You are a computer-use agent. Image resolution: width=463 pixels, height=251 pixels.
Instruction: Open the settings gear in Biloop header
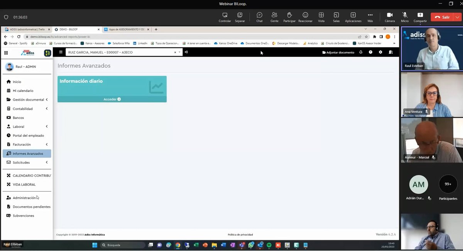coord(380,52)
